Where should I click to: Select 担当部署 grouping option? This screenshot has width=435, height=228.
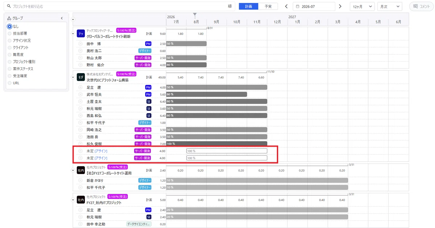[10, 33]
